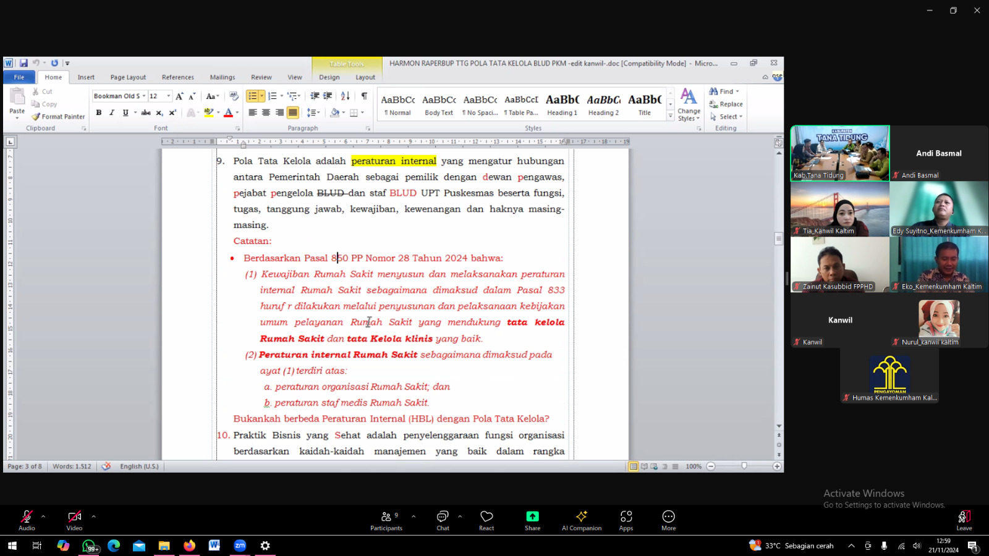
Task: Click zoom slider in Word status bar
Action: 744,466
